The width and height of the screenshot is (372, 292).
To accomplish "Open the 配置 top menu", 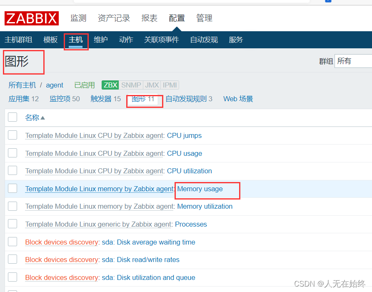I will coord(177,18).
